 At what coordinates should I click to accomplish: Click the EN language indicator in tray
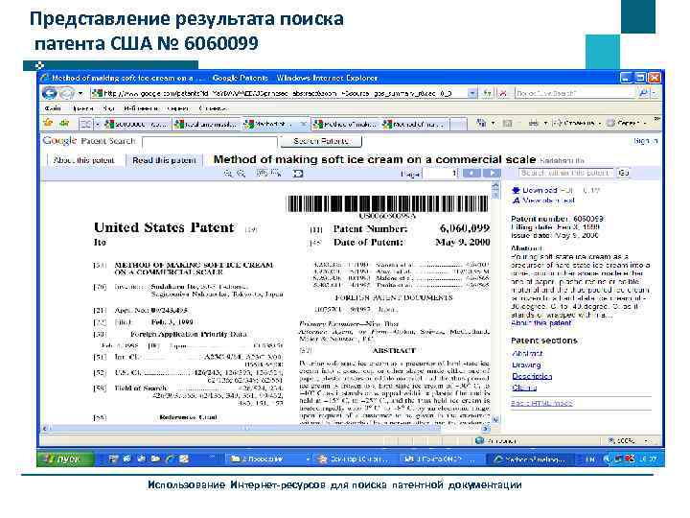pos(590,459)
